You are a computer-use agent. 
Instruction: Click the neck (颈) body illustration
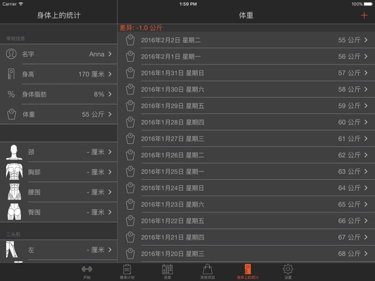pos(14,152)
